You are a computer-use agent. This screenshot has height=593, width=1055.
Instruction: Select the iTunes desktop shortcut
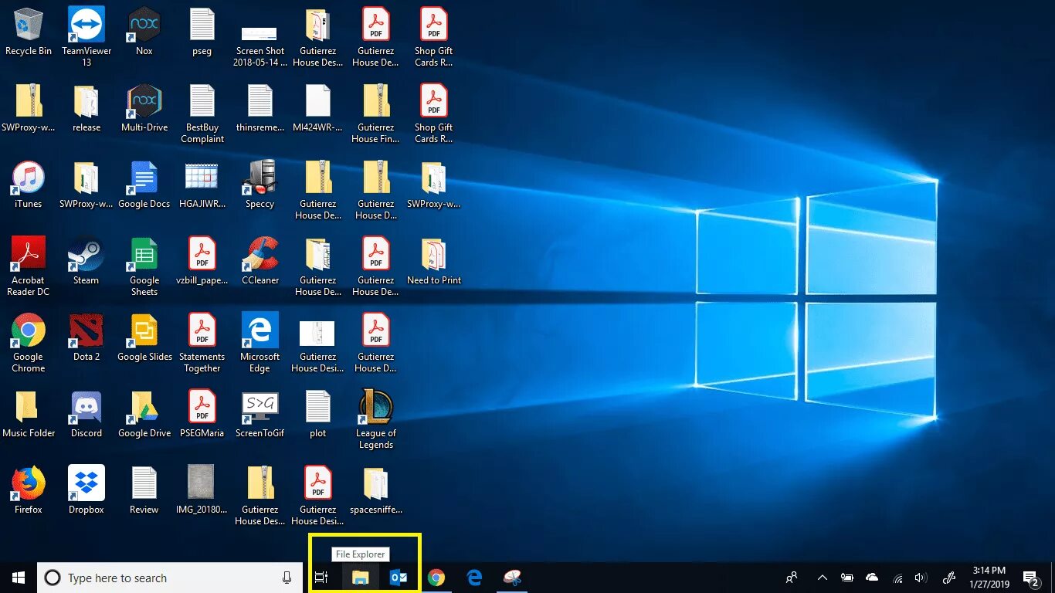[29, 185]
